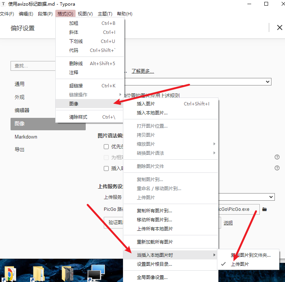Toggle checked 上传图片 option

(248, 264)
